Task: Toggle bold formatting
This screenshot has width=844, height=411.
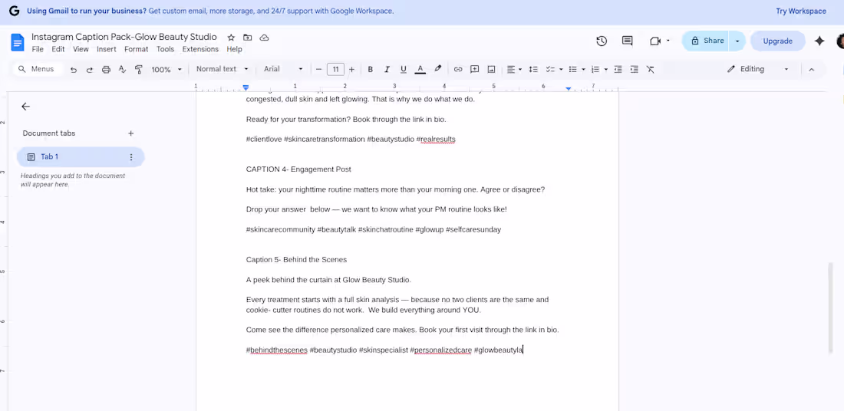Action: click(x=371, y=70)
